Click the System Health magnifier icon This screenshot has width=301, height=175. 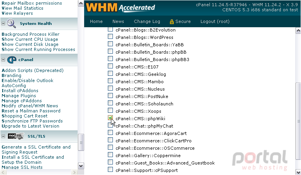(x=11, y=23)
